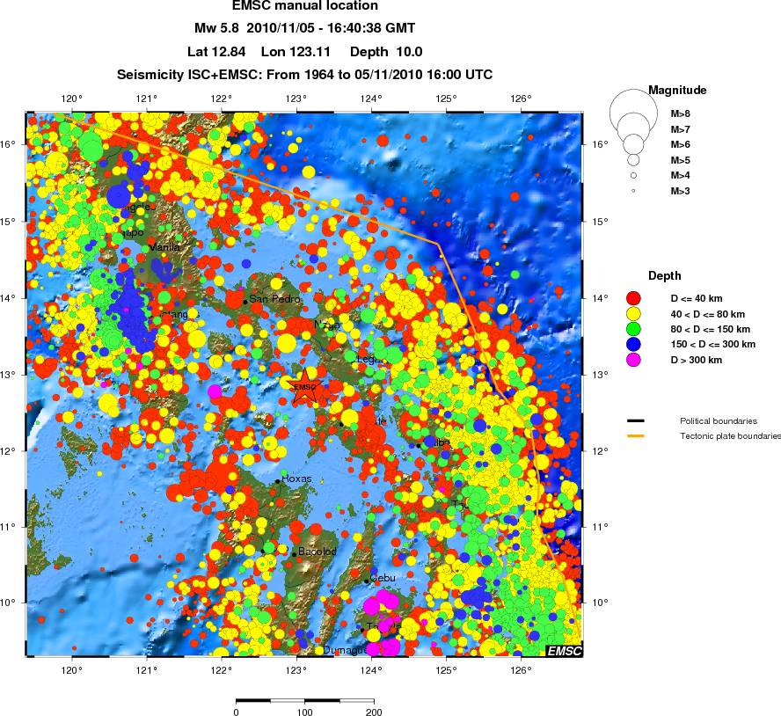Click the San Pedro city label
This screenshot has height=716, width=781.
coord(274,299)
